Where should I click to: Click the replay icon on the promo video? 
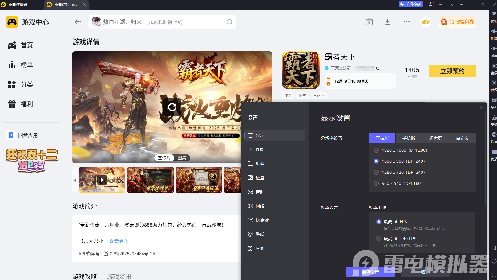point(172,107)
